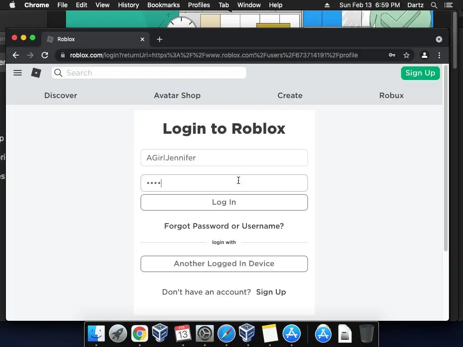Bookmark this page with the star icon

(x=406, y=55)
